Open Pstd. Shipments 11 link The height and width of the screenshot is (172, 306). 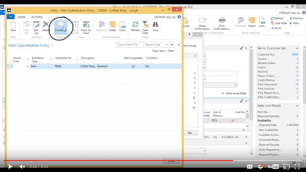[x=297, y=85]
